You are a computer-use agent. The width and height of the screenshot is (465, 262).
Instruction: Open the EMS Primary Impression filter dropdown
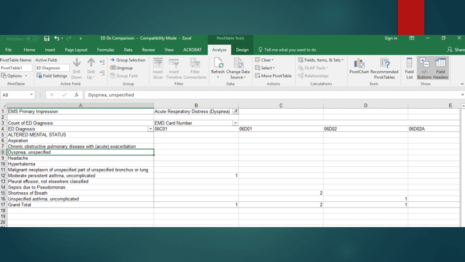click(x=235, y=111)
